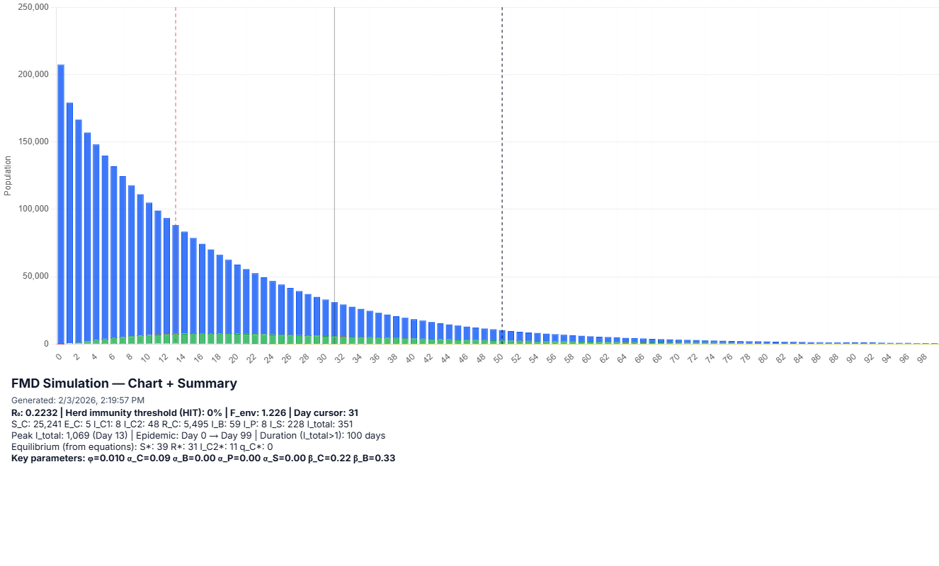Click the solid gray day cursor line
The width and height of the screenshot is (939, 566).
[334, 141]
